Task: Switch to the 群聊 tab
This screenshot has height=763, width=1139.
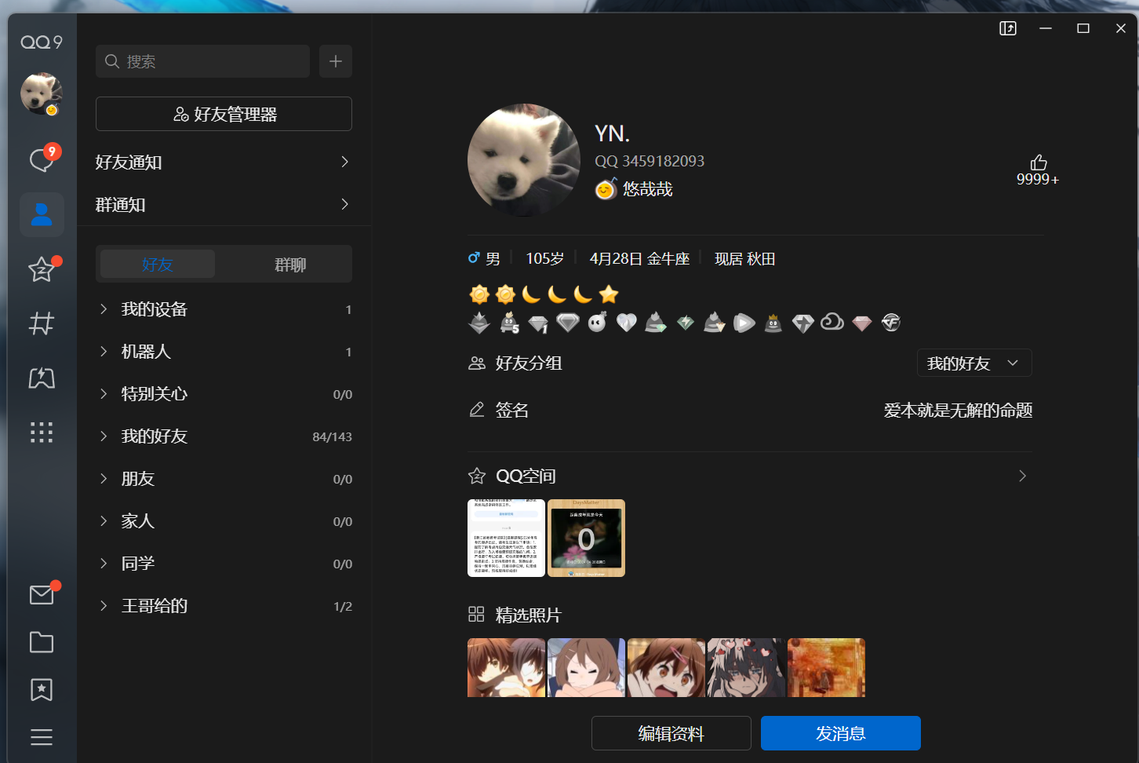Action: tap(290, 265)
